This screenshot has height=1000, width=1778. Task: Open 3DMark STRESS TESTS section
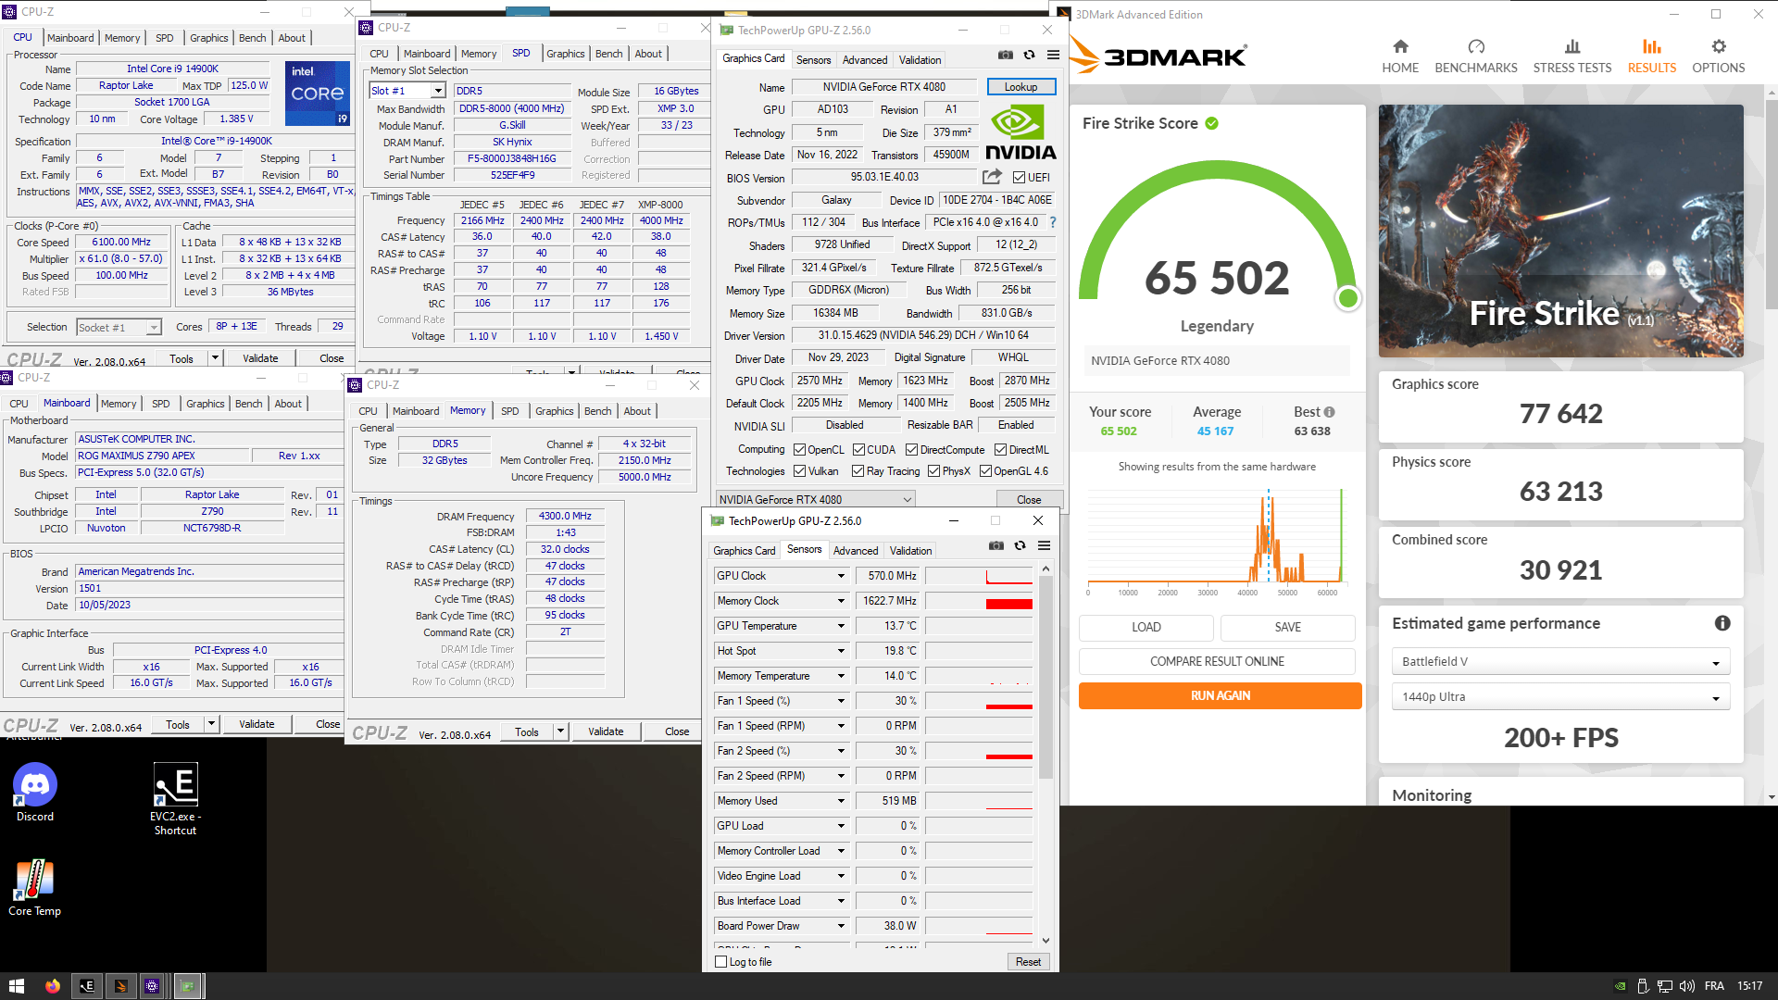tap(1572, 56)
